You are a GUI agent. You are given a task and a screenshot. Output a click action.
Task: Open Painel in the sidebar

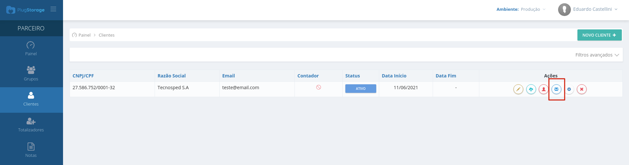point(31,49)
